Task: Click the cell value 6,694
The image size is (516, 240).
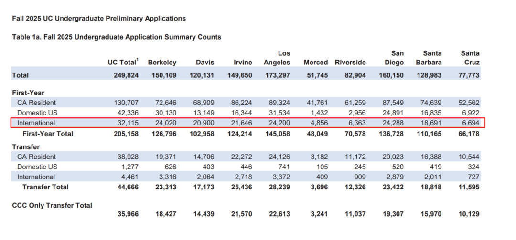Action: pyautogui.click(x=470, y=123)
